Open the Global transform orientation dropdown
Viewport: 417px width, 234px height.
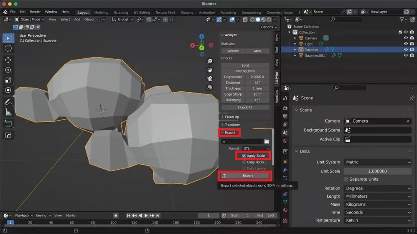tap(122, 19)
